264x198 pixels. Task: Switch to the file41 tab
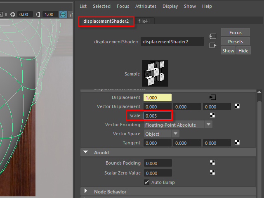[144, 21]
